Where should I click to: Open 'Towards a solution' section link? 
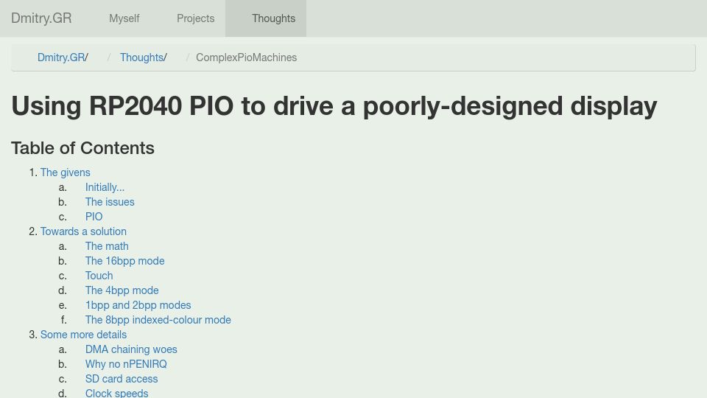(83, 231)
